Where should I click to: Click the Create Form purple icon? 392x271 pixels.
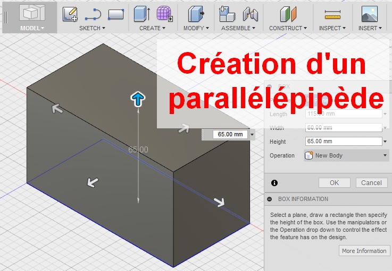(165, 14)
